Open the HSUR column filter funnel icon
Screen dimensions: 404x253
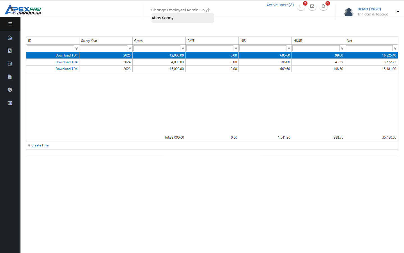tap(342, 48)
